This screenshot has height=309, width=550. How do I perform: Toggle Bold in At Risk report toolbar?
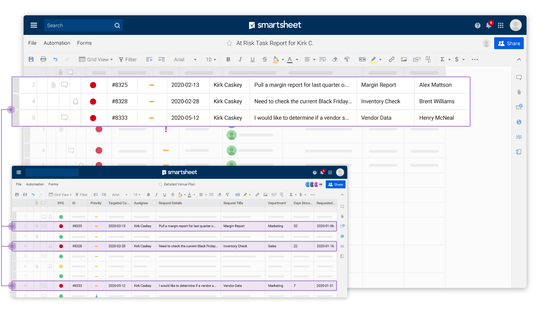(228, 59)
